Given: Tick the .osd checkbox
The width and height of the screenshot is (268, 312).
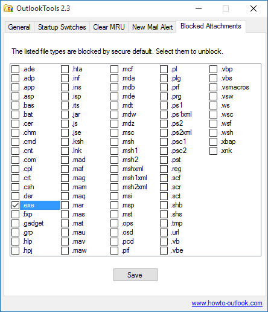Looking at the screenshot, I should [114, 232].
